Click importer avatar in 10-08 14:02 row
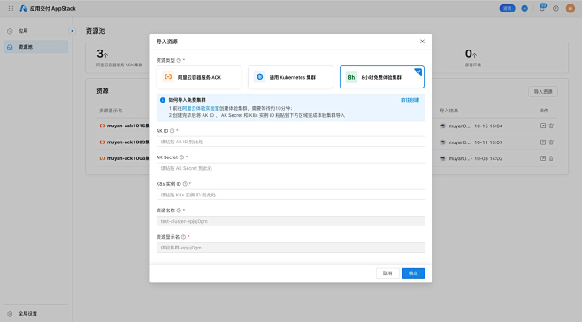The width and height of the screenshot is (582, 322). coord(443,159)
